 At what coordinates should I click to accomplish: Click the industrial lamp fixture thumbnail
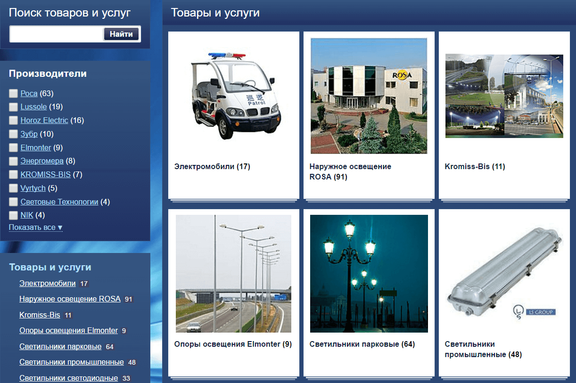tap(504, 273)
